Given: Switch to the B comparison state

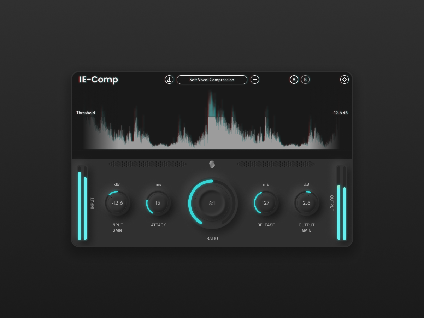Looking at the screenshot, I should pos(305,79).
